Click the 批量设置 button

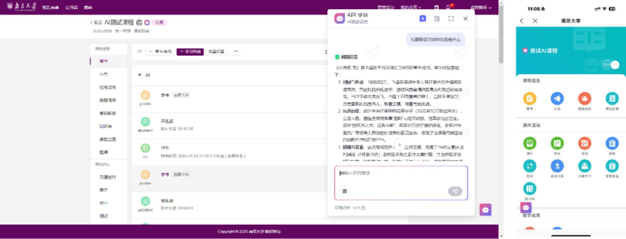pyautogui.click(x=216, y=52)
